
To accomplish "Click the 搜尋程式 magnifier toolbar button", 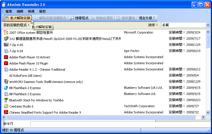I will 79,18.
